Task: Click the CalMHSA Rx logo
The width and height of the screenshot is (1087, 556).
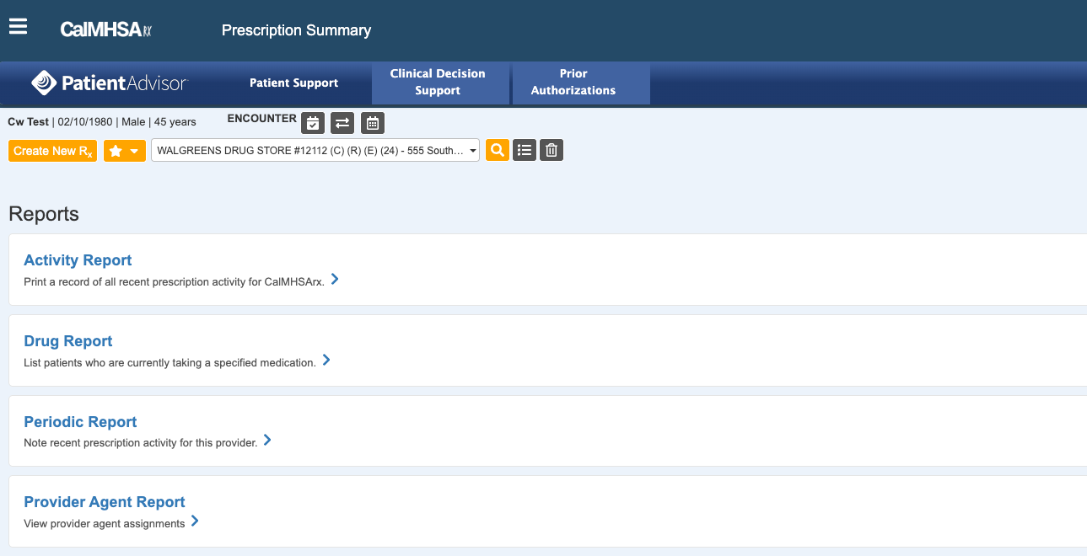Action: (105, 29)
